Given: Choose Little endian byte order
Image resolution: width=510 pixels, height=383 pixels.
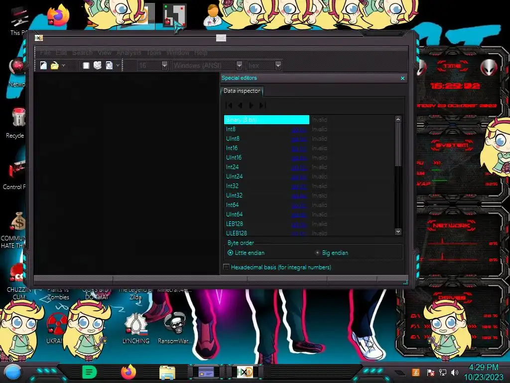Looking at the screenshot, I should [x=246, y=253].
